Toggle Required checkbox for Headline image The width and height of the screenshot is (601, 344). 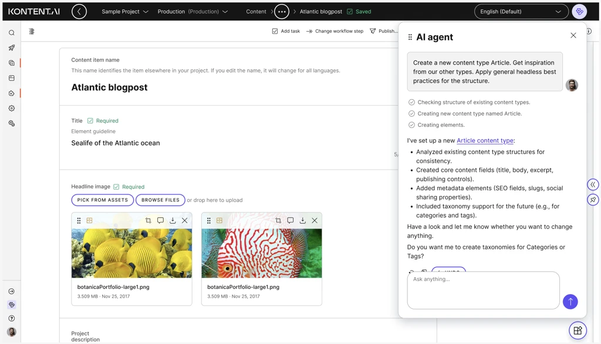pyautogui.click(x=116, y=187)
